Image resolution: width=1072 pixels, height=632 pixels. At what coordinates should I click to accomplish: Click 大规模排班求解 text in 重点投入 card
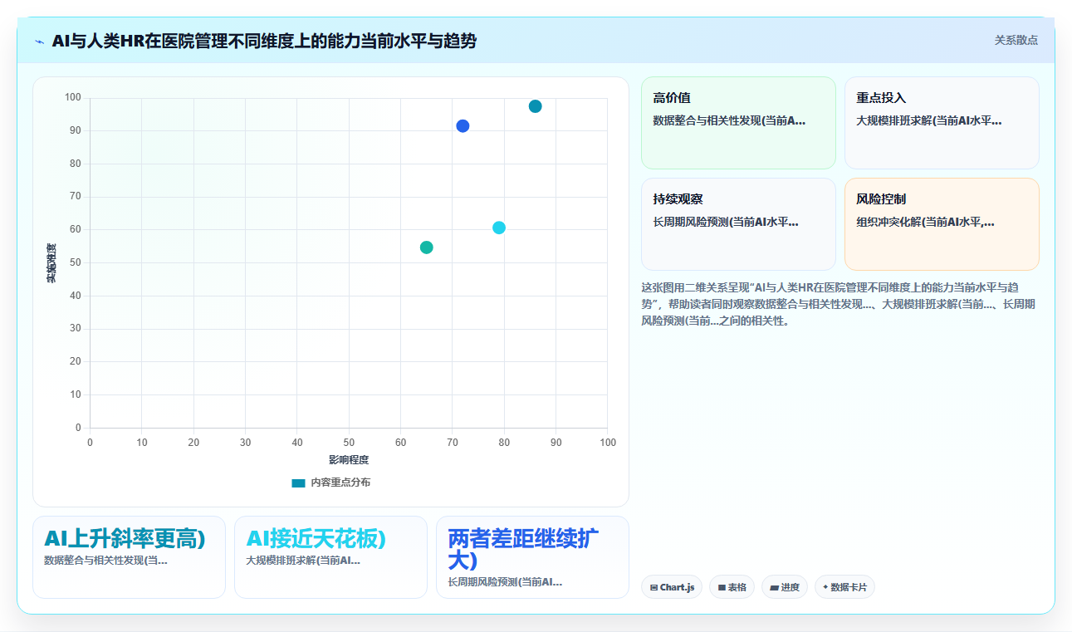pos(929,120)
